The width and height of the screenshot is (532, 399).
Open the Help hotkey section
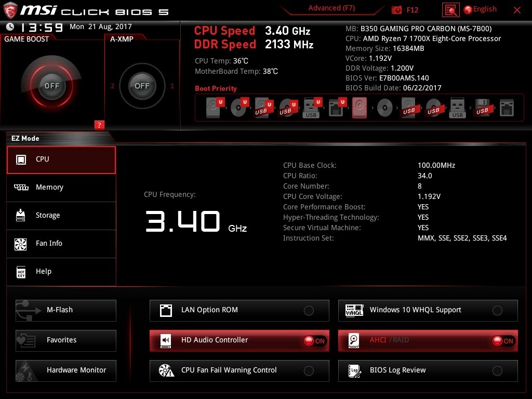click(61, 272)
